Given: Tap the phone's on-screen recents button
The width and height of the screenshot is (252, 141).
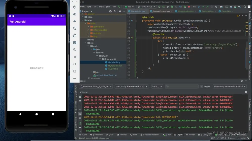Looking at the screenshot, I should 53,114.
